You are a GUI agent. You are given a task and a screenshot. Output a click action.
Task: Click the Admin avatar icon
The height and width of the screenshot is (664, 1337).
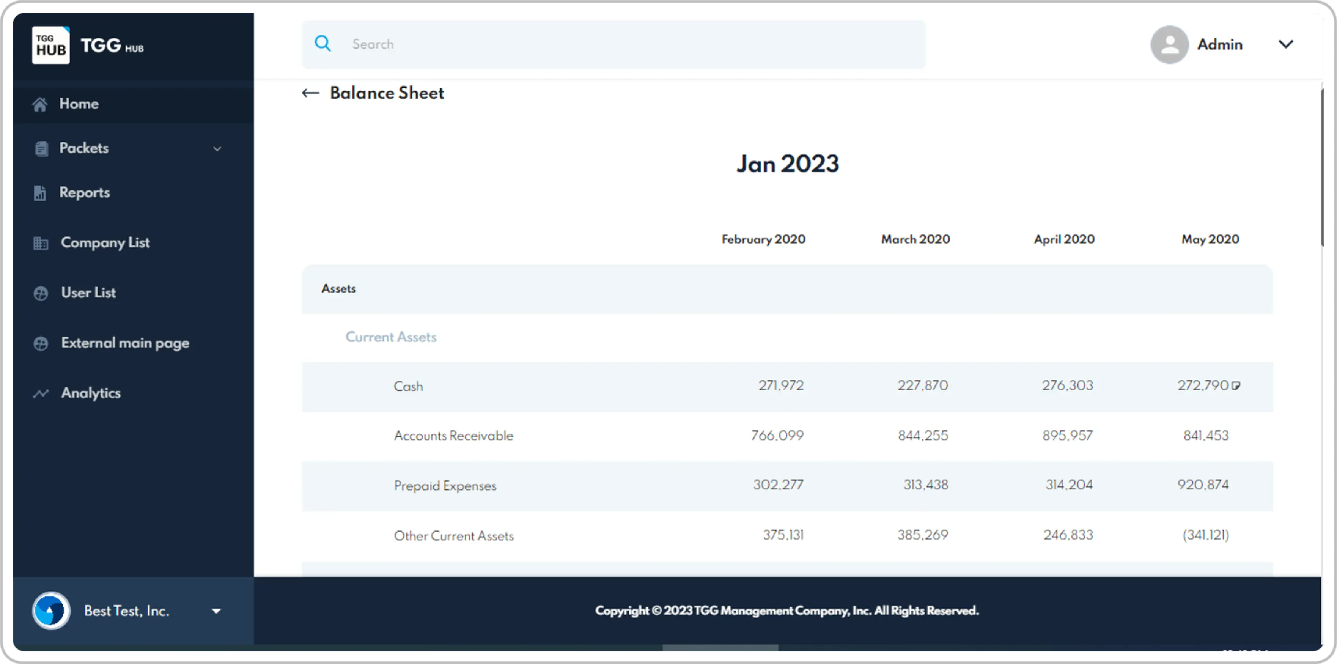click(x=1169, y=45)
